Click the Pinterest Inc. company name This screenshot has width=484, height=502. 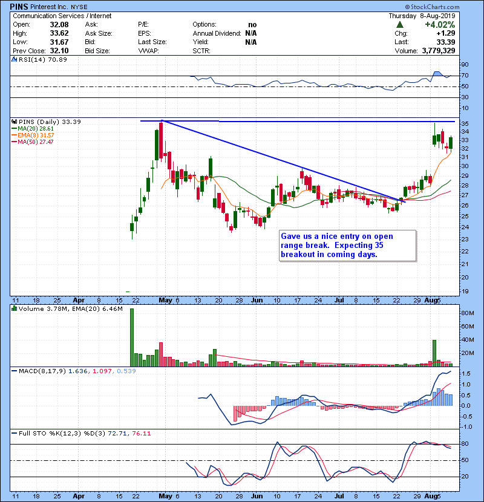(x=48, y=7)
